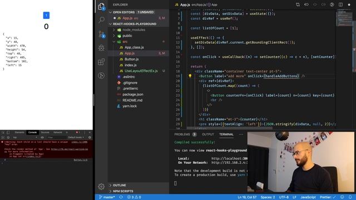This screenshot has width=356, height=200.
Task: Collapse the src folder
Action: point(139,42)
